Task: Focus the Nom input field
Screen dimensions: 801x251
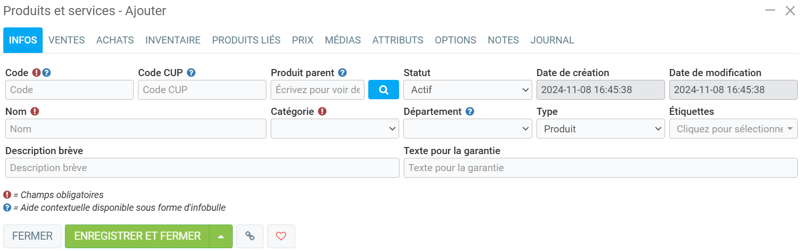Action: pos(136,129)
